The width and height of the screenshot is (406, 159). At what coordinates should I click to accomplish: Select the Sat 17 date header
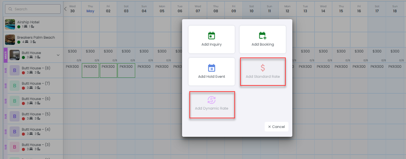click(377, 9)
